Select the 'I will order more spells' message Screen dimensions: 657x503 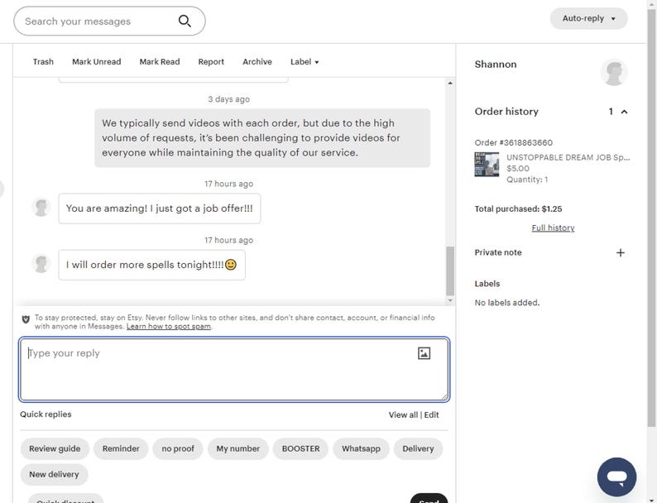click(x=151, y=265)
